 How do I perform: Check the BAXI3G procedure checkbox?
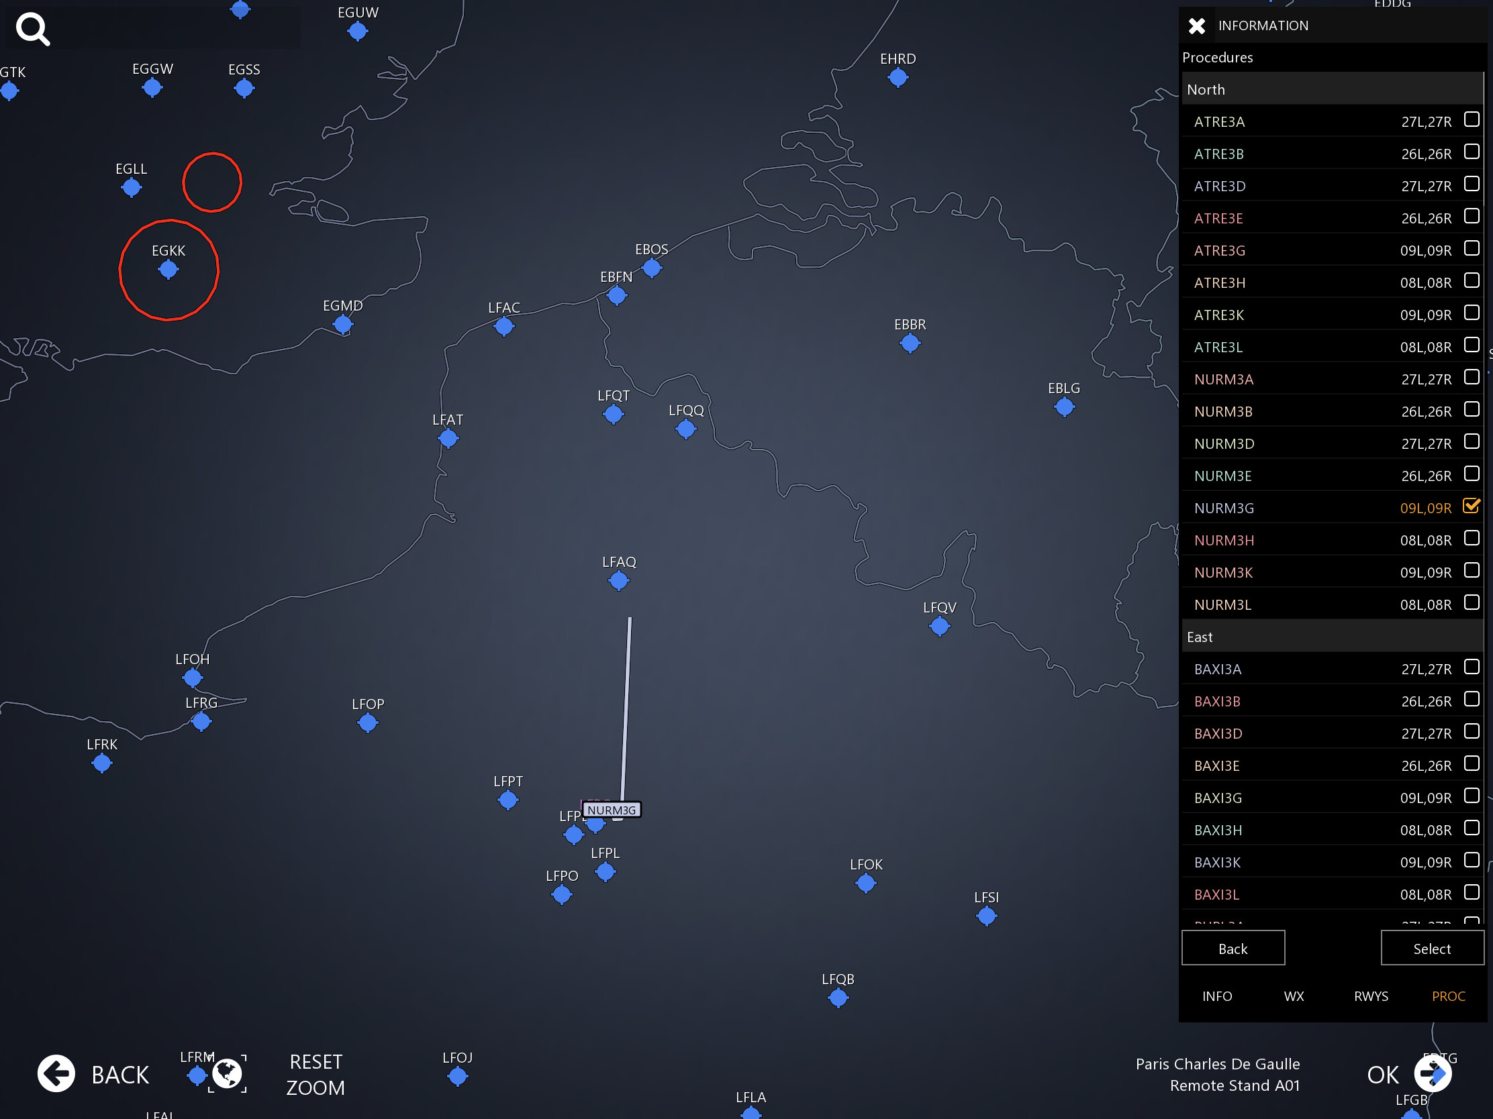1471,796
